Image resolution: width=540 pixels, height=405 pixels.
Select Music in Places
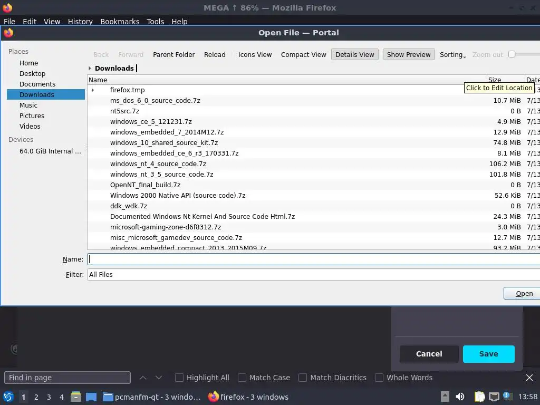click(46, 105)
